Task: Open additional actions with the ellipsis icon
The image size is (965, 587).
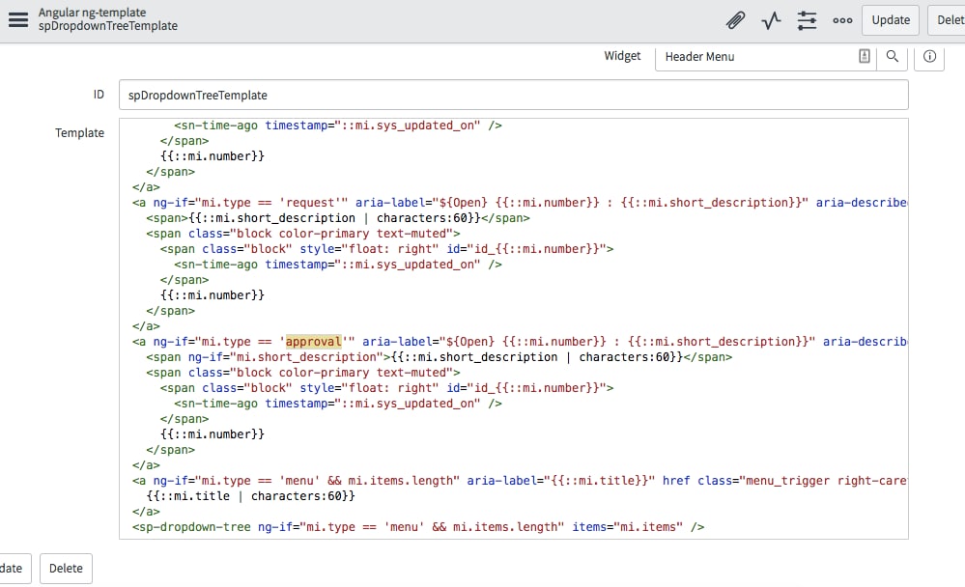Action: [842, 19]
